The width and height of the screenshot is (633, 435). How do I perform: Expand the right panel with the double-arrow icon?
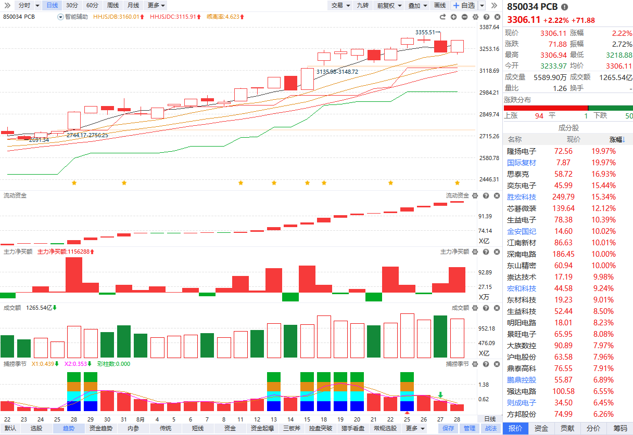tap(495, 5)
